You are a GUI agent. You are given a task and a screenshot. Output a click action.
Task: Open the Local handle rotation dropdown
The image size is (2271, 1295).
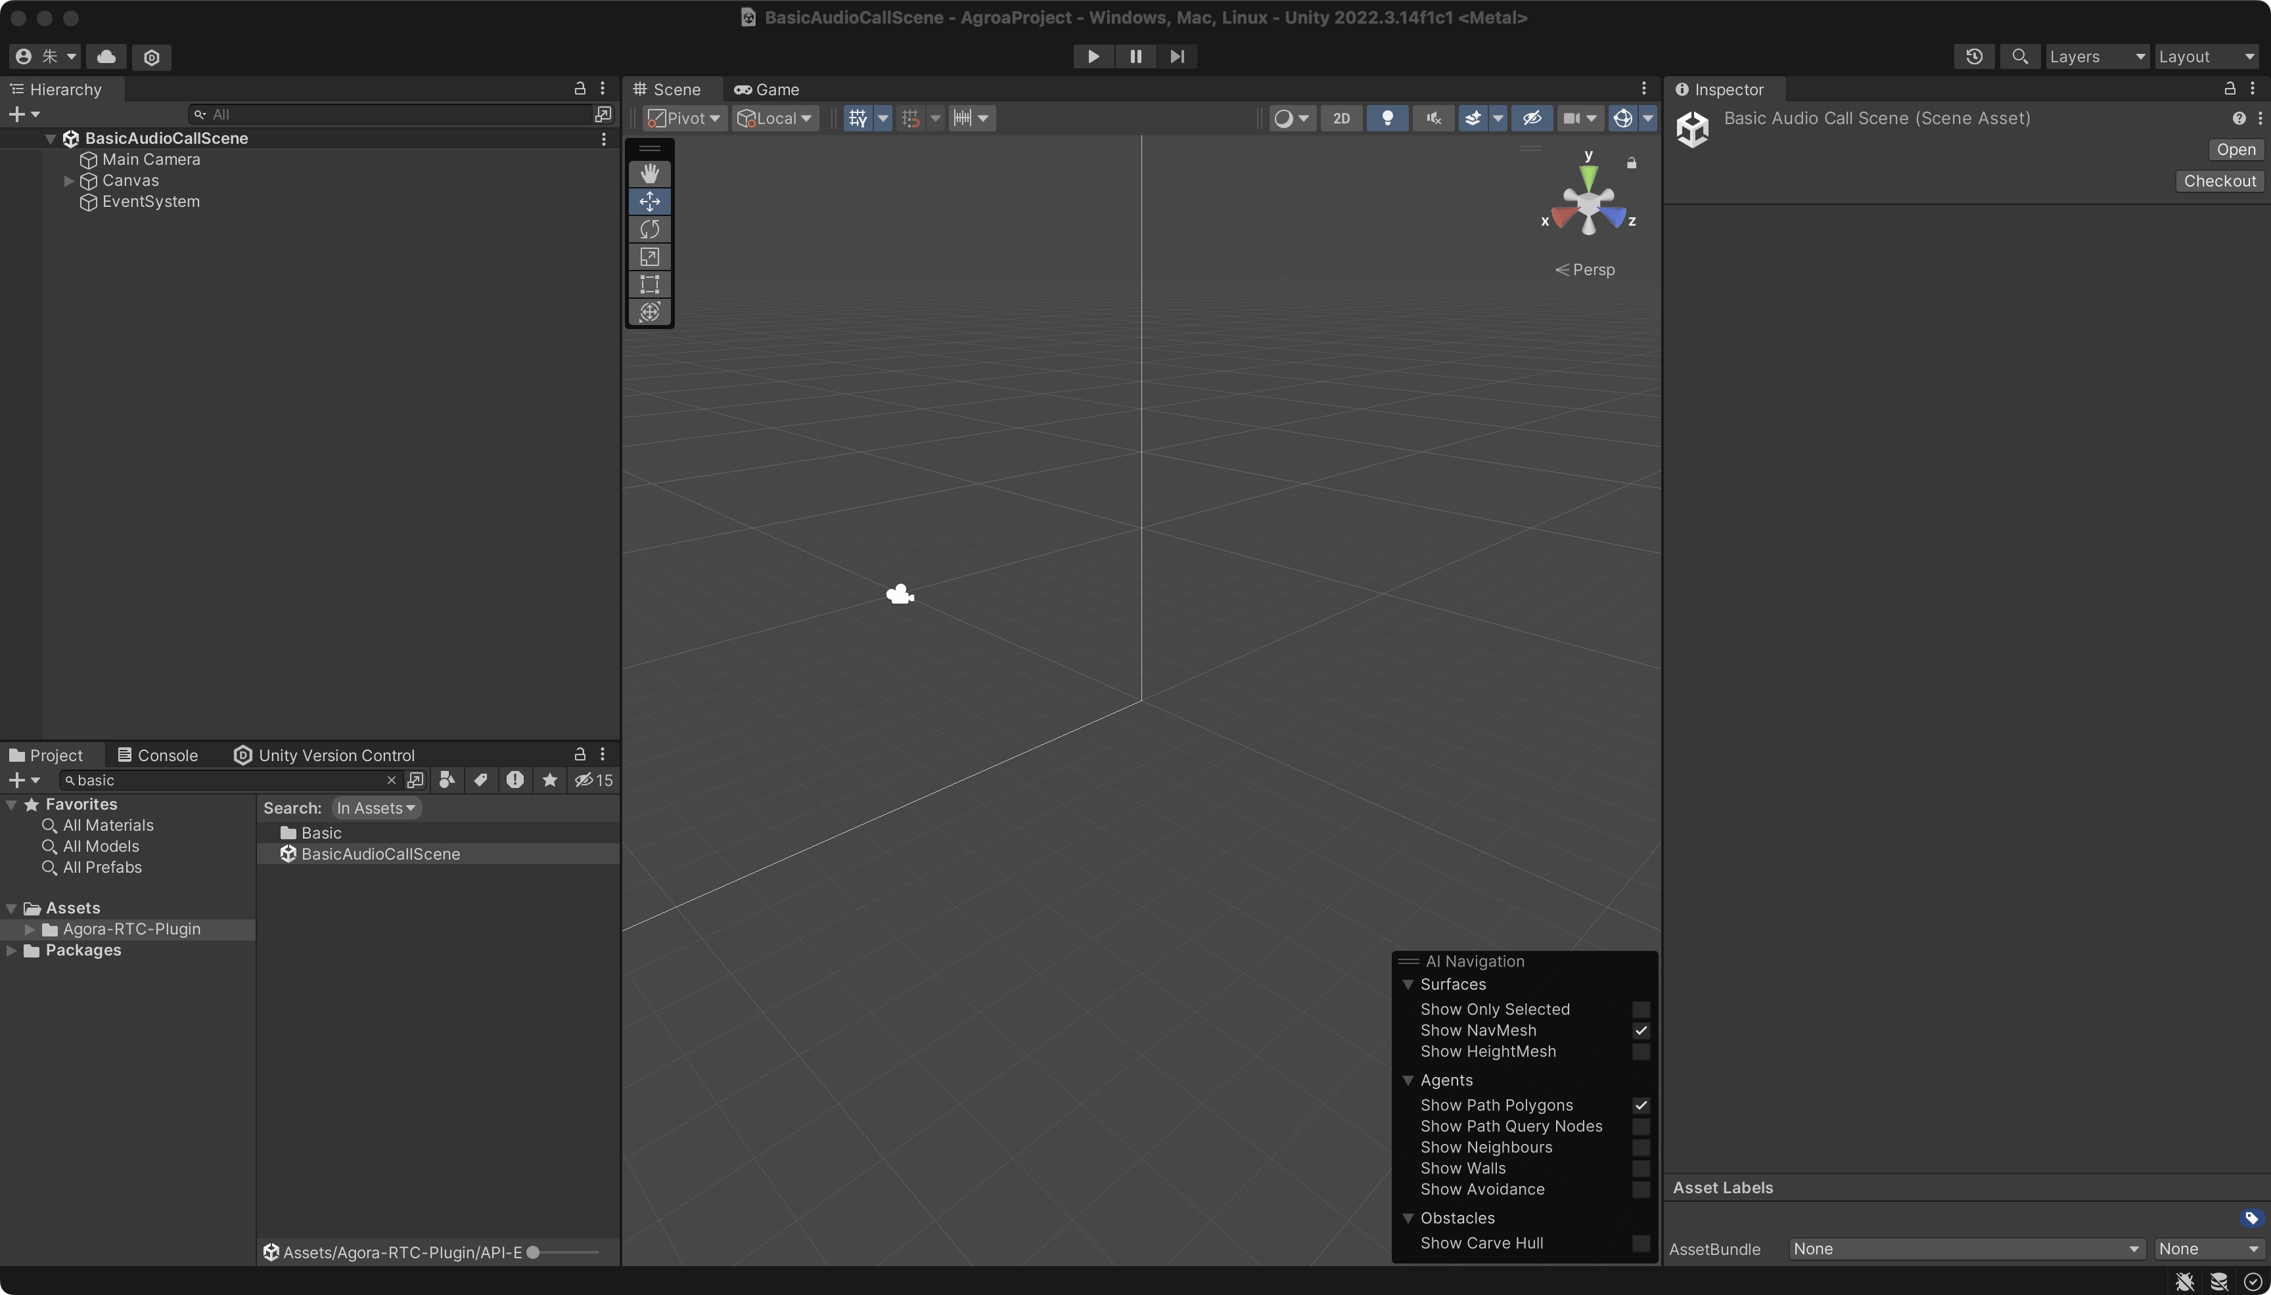pyautogui.click(x=775, y=118)
